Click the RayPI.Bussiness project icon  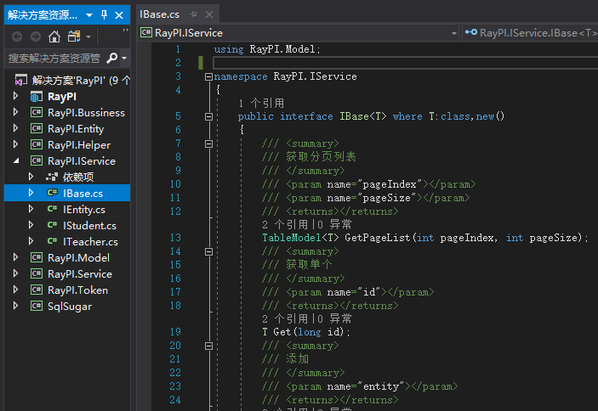point(37,113)
